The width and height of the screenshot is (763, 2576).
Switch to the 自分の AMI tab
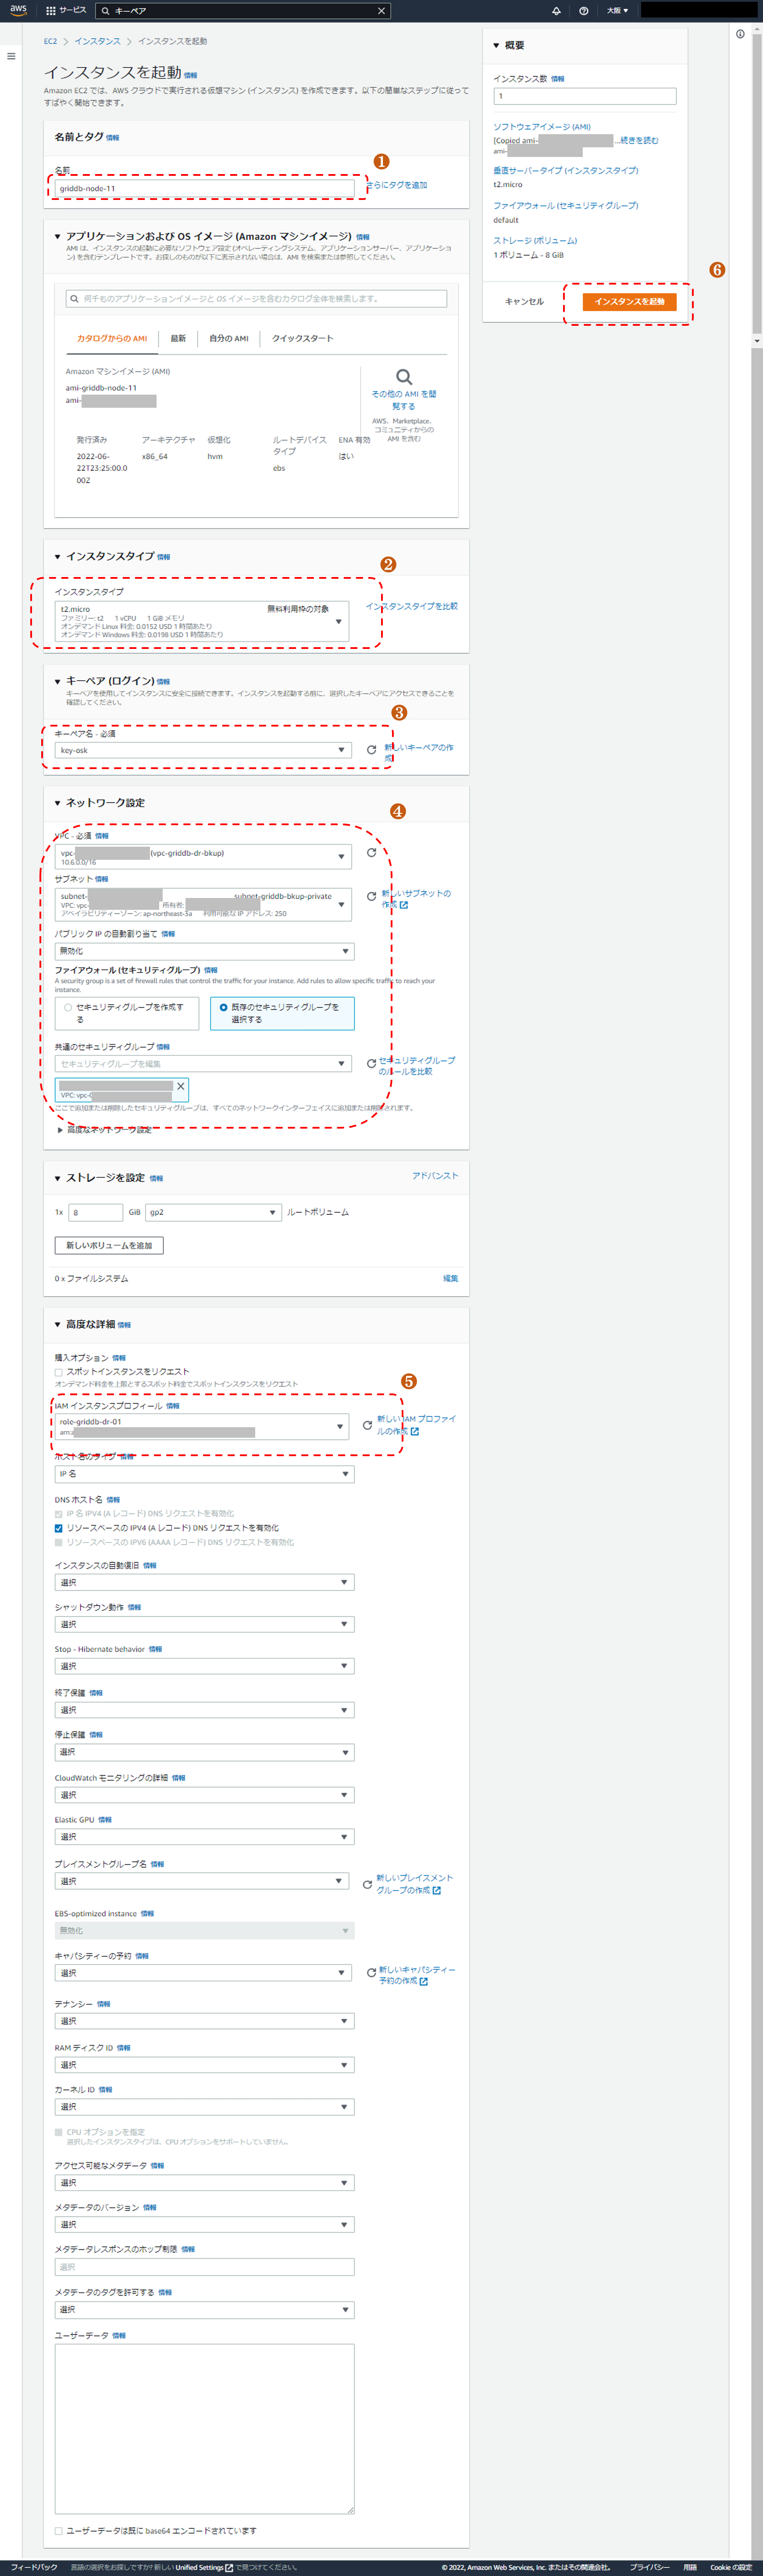coord(228,339)
